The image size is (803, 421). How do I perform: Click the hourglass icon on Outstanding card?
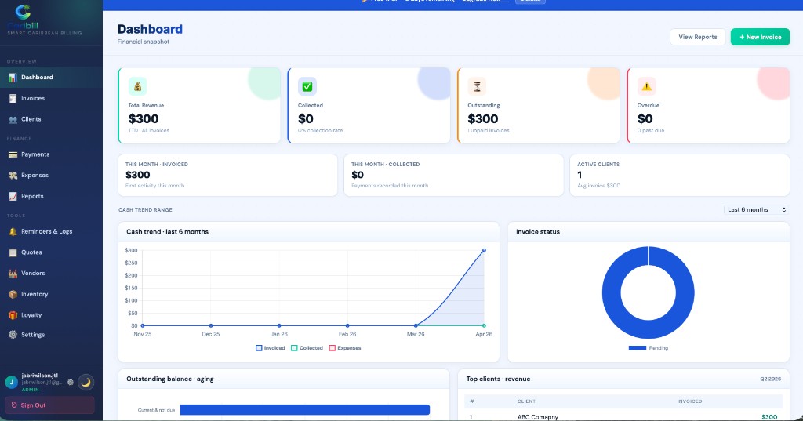(x=477, y=86)
